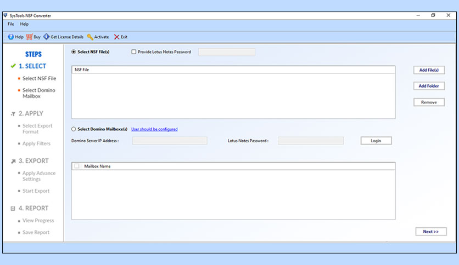Viewport: 459px width, 265px height.
Task: Click the Domino Server IP Address field
Action: (170, 141)
